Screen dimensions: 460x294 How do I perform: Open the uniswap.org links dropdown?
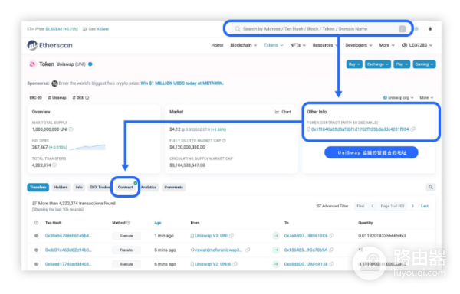pos(399,97)
